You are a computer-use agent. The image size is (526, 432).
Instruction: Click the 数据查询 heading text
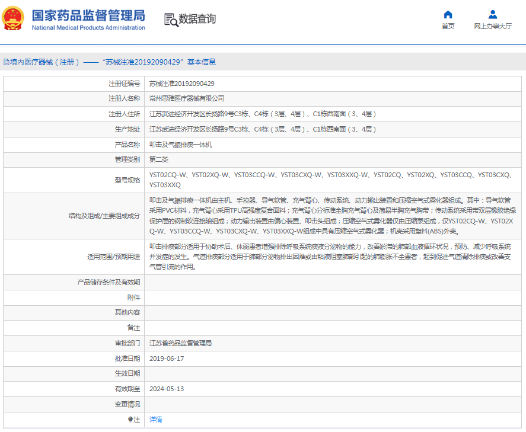pyautogui.click(x=197, y=19)
